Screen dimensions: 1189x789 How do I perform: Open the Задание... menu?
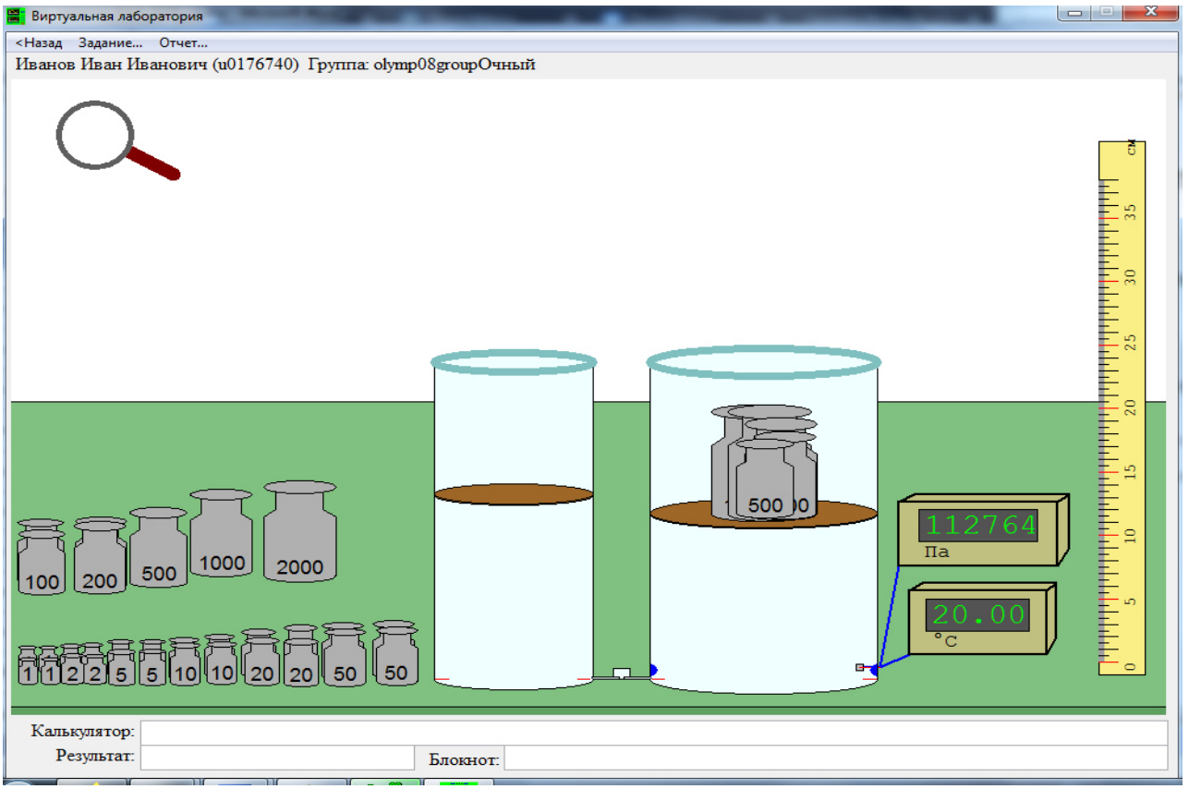(x=110, y=42)
